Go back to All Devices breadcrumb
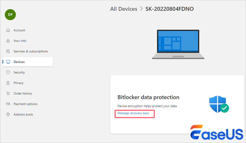246x143 pixels. tap(124, 9)
